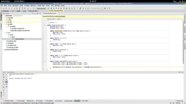This screenshot has height=104, width=186.
Task: Click the print icon in Run console
Action: coord(6,84)
